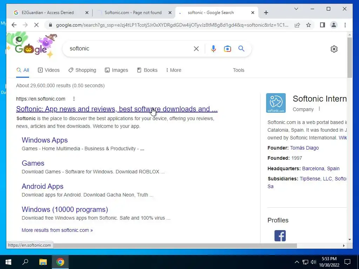Click the Chrome taskbar icon
The height and width of the screenshot is (269, 359).
[60, 262]
